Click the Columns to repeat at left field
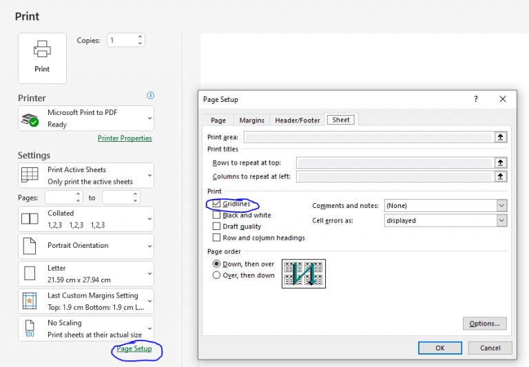 (395, 176)
